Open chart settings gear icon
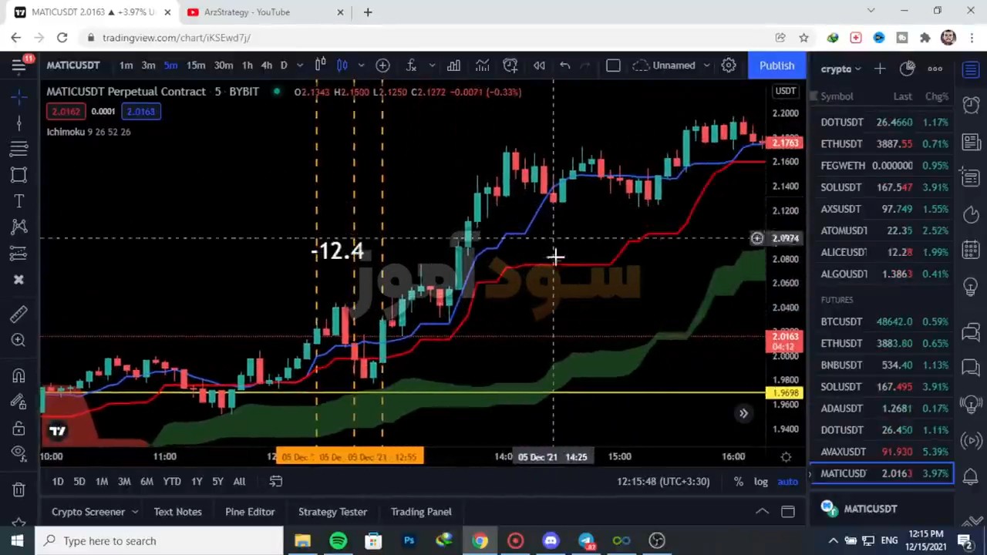 pos(729,66)
